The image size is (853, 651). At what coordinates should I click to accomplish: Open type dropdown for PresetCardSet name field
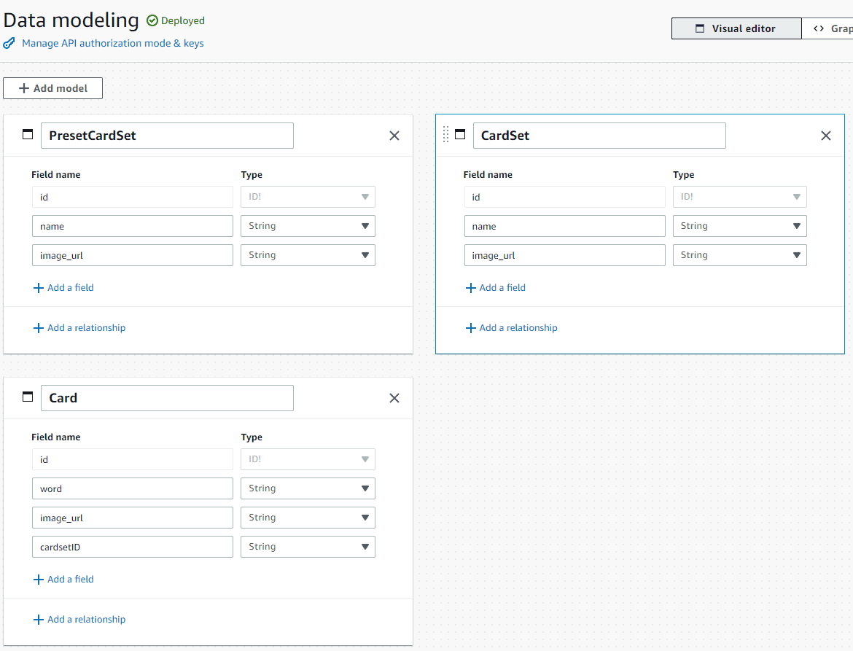[x=308, y=226]
